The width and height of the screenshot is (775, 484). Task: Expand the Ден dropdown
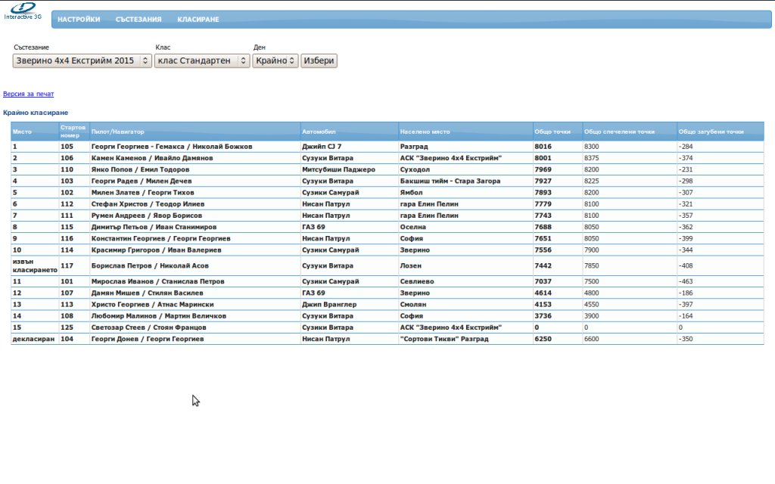coord(275,60)
